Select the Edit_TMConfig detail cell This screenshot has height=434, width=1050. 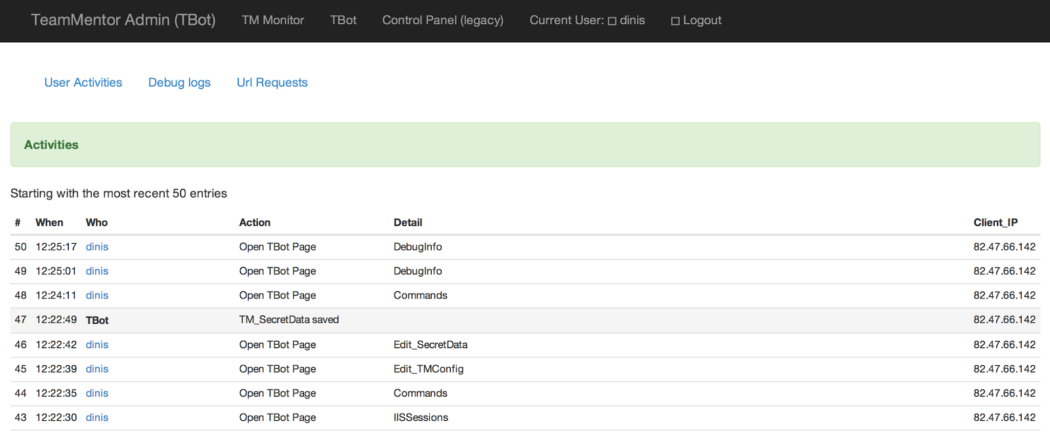(x=429, y=369)
